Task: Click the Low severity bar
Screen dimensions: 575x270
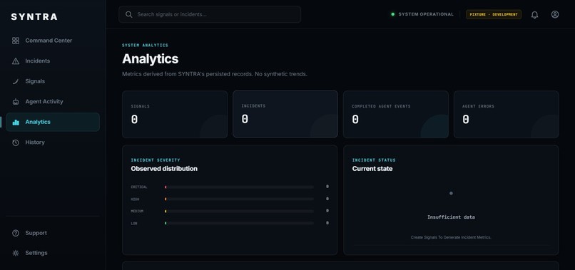Action: tap(239, 223)
